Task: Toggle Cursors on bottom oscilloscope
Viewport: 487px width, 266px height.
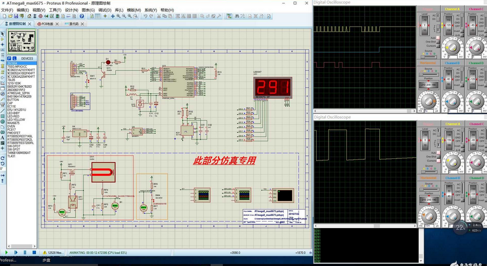Action: (438, 161)
